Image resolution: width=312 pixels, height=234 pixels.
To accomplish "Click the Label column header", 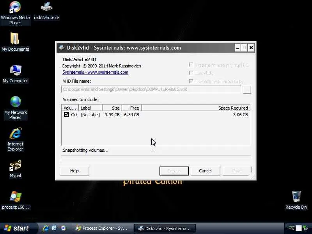I will tap(90, 108).
